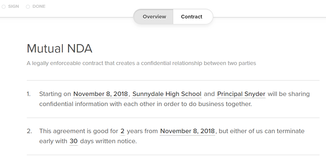The width and height of the screenshot is (326, 158).
Task: Select the DONE step radio circle
Action: (28, 7)
